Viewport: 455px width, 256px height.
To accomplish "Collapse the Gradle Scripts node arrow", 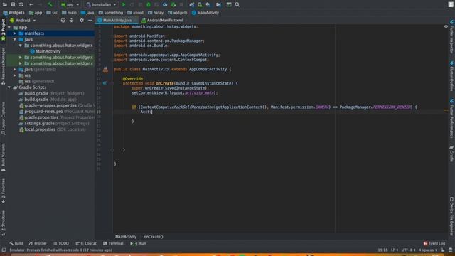I will [x=9, y=87].
